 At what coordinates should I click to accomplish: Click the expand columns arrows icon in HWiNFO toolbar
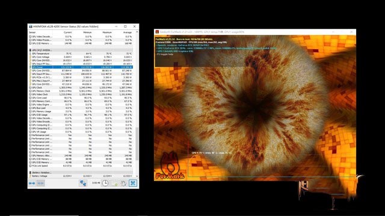32,183
